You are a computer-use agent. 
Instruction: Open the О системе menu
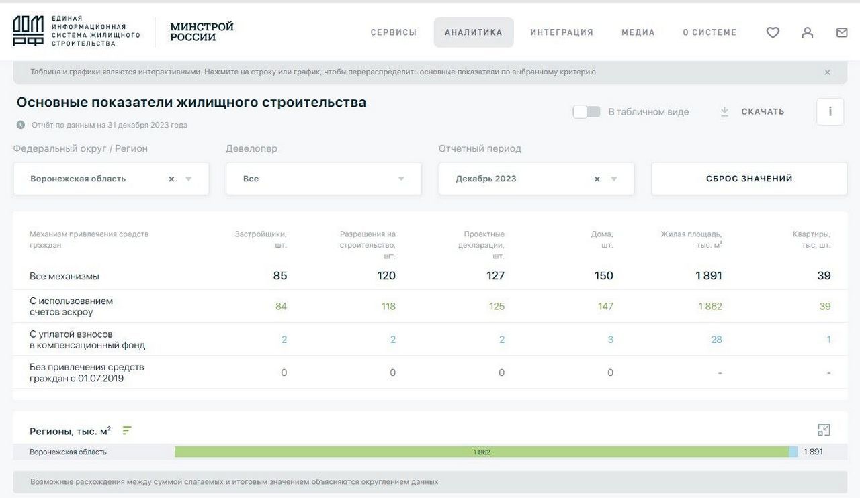709,32
